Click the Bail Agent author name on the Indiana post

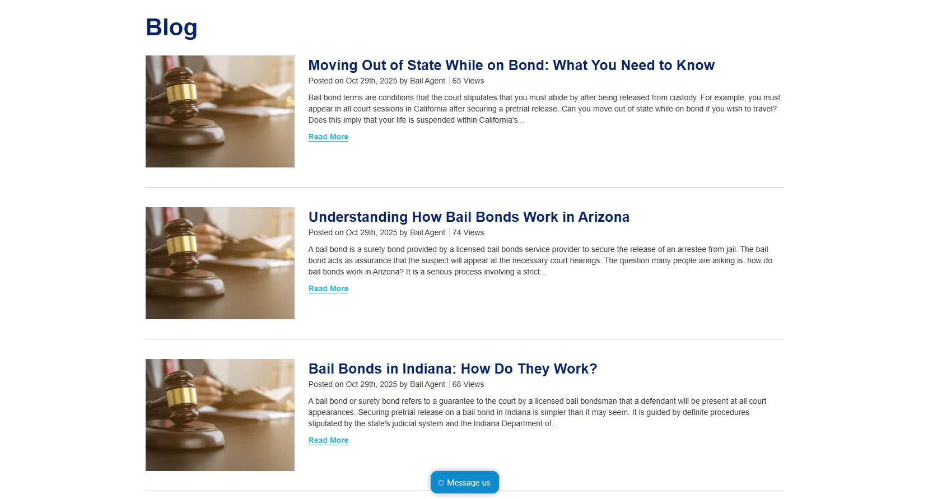point(427,384)
